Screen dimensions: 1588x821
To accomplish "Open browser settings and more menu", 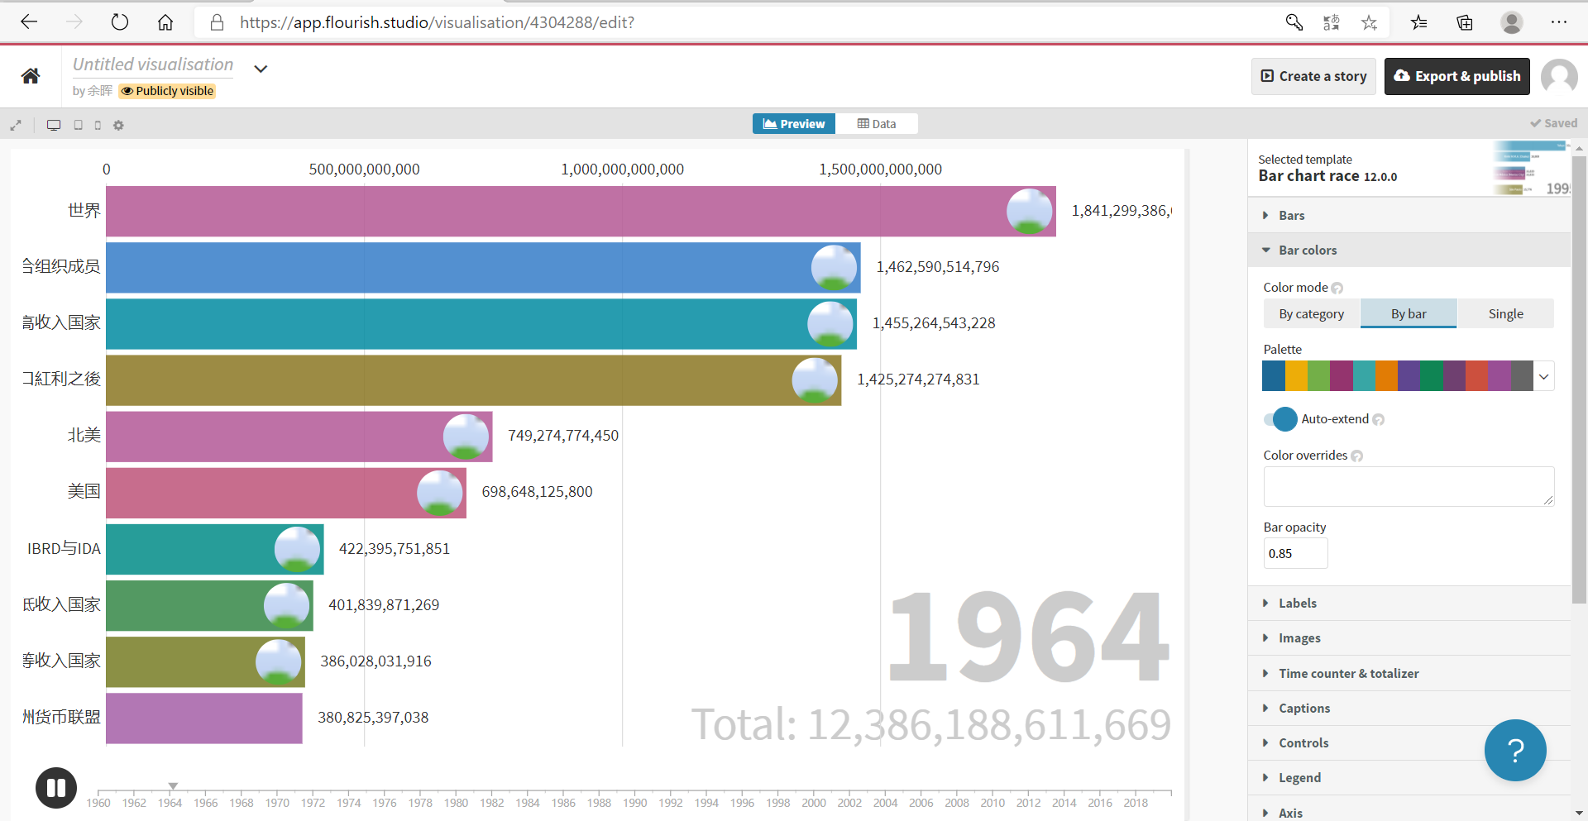I will tap(1559, 22).
